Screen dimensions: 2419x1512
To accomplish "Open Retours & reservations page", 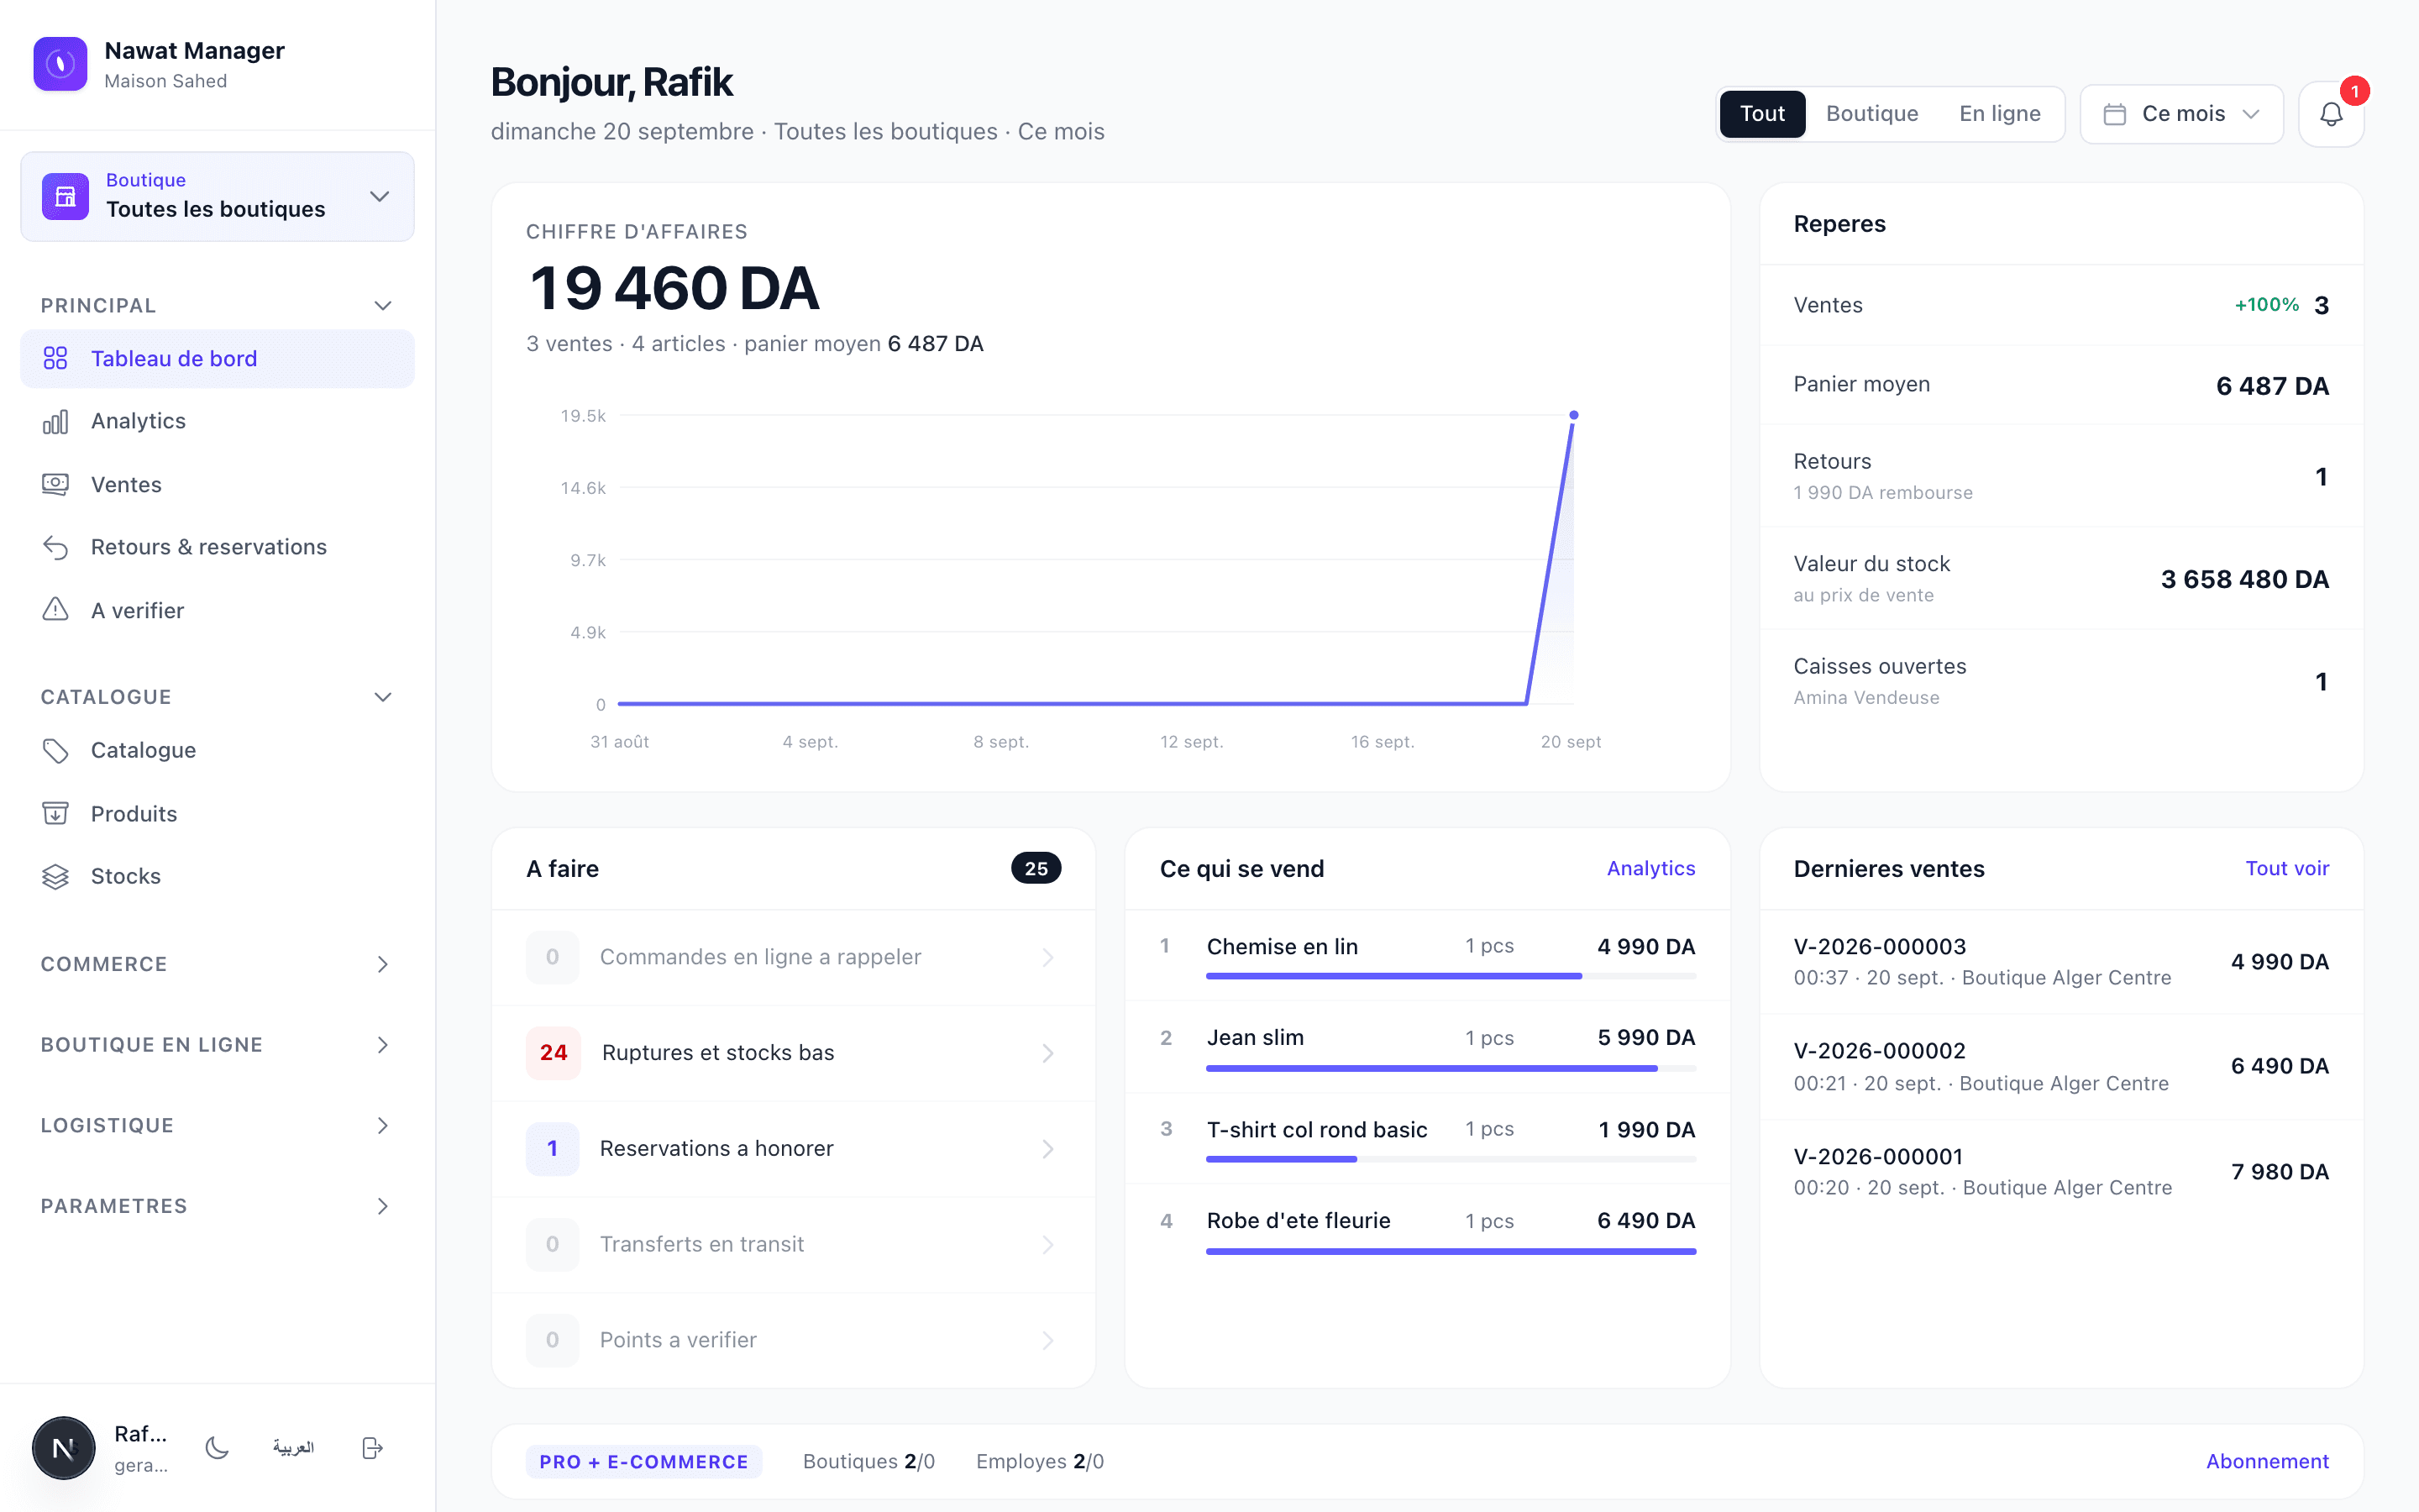I will [x=217, y=547].
